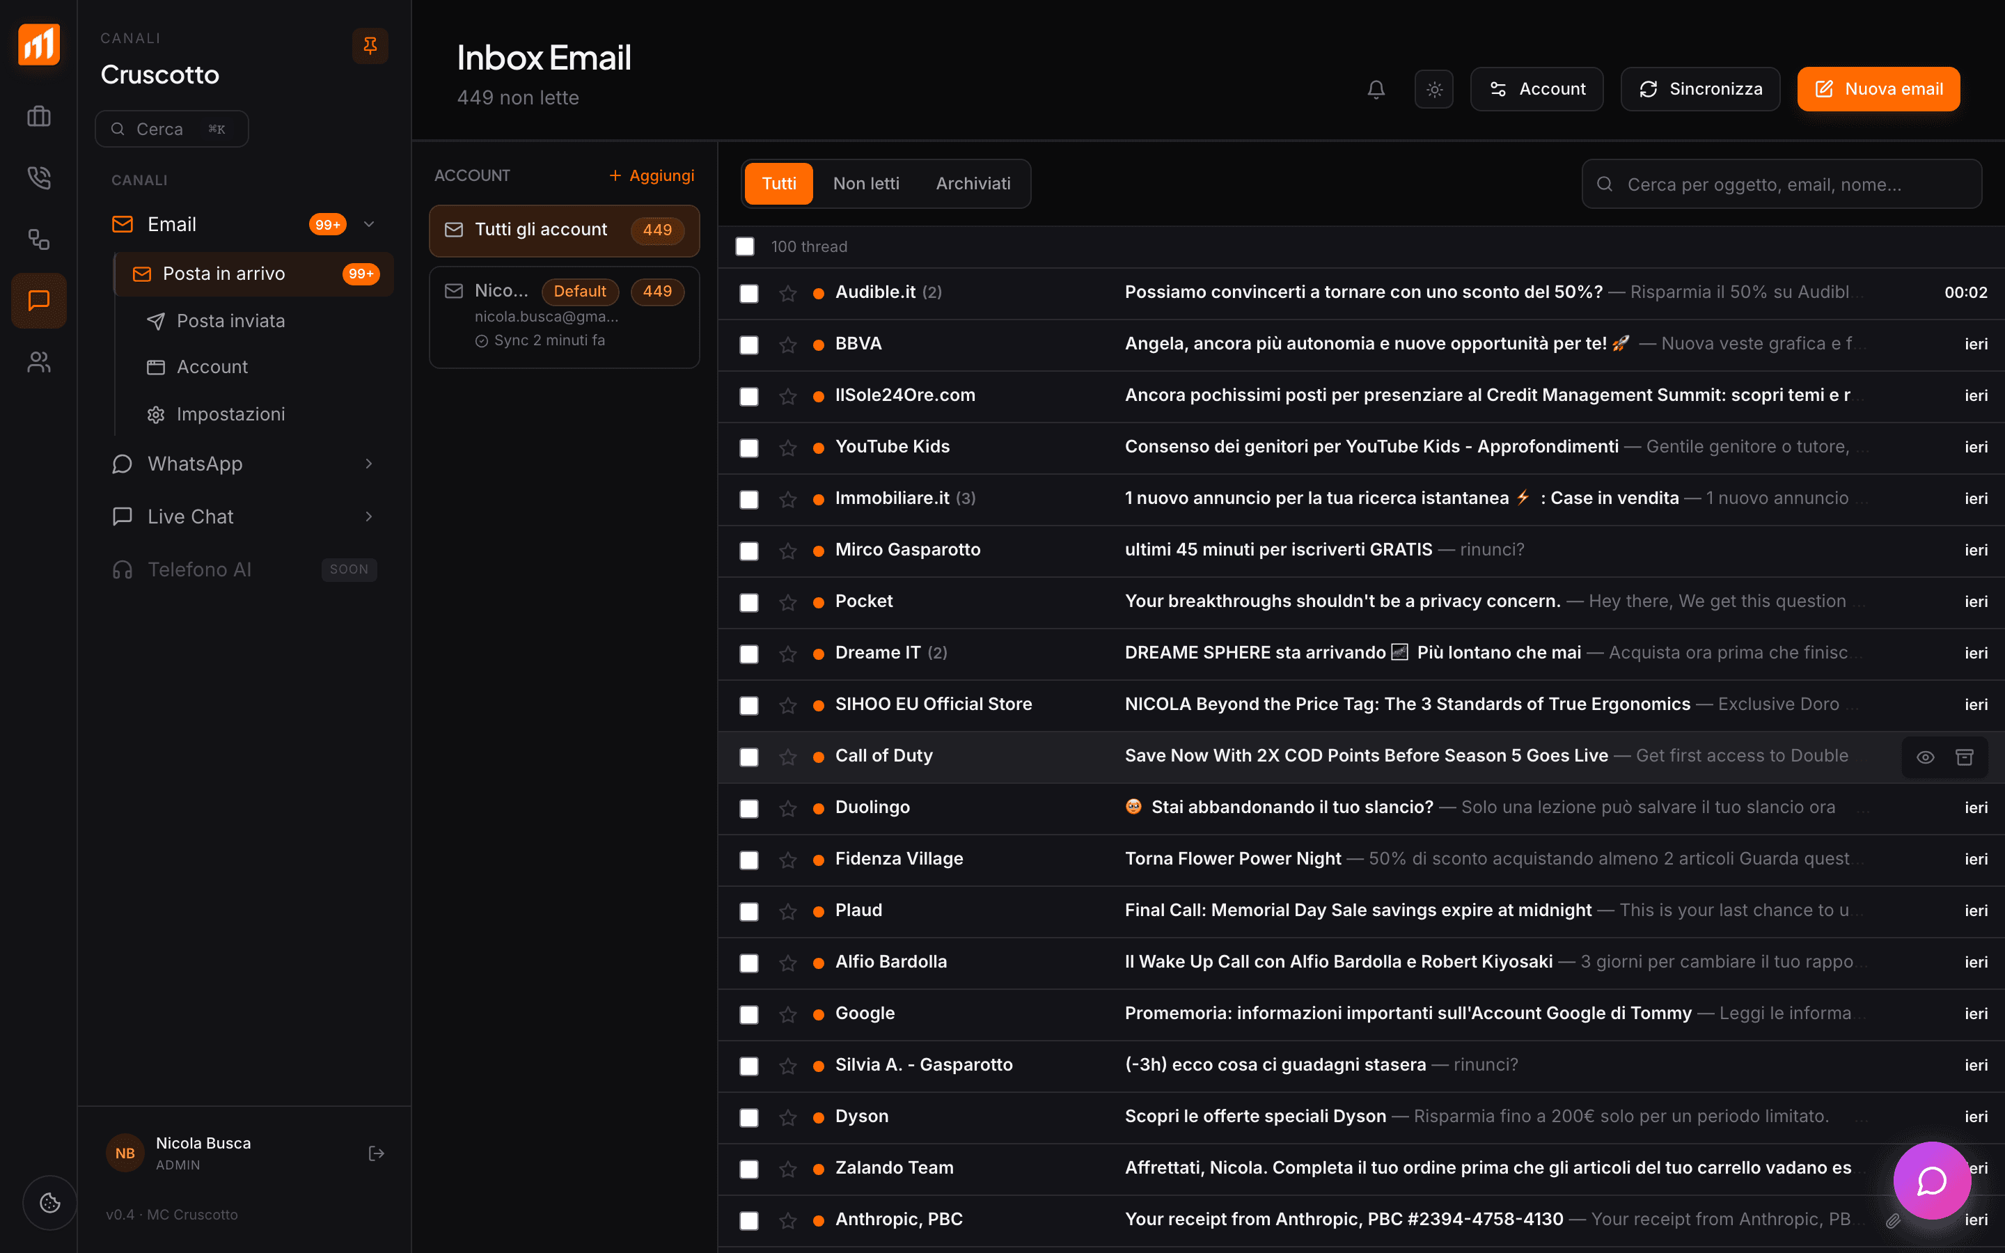Check the Mirco Gasparotto email checkbox

click(x=749, y=551)
